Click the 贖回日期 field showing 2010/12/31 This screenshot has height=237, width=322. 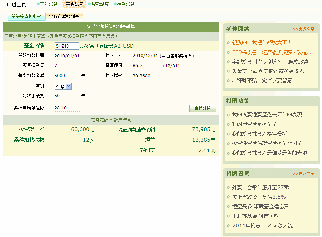[x=145, y=56]
